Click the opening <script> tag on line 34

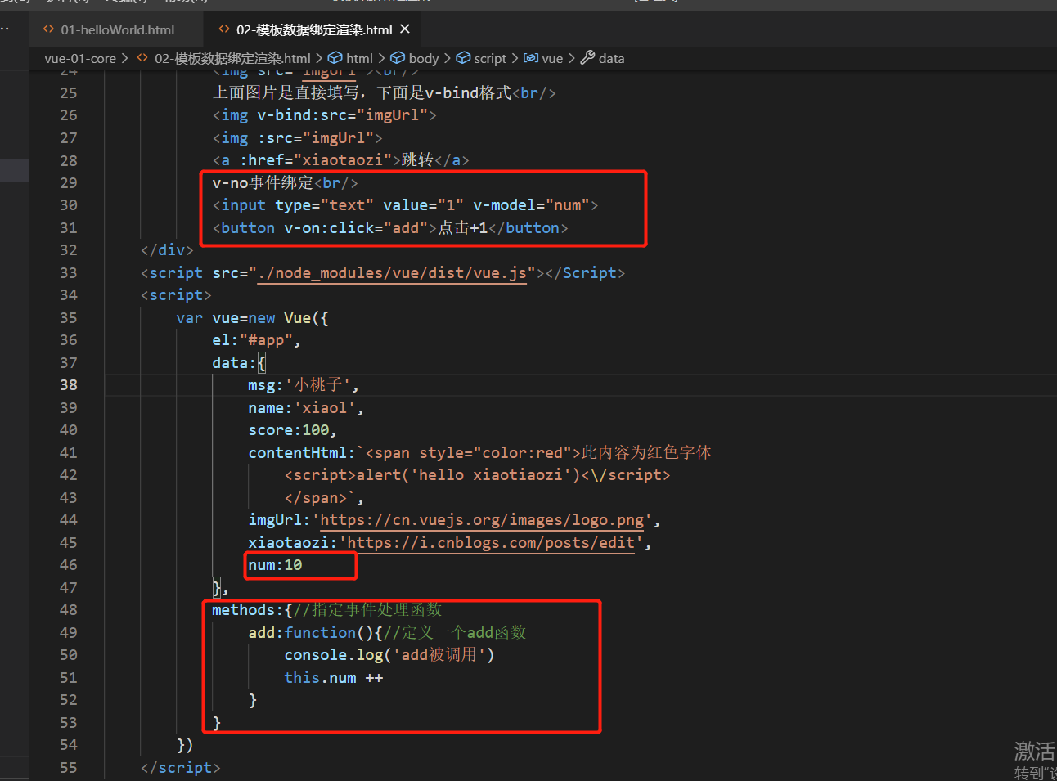176,295
